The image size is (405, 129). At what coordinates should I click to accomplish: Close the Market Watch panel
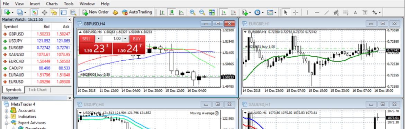click(x=70, y=20)
